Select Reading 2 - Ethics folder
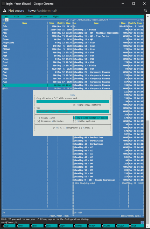 coord(108,66)
